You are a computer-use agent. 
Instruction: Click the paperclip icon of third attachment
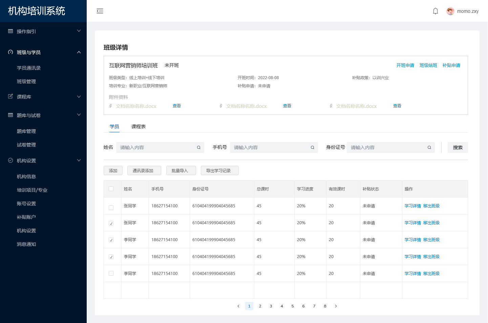[x=331, y=106]
